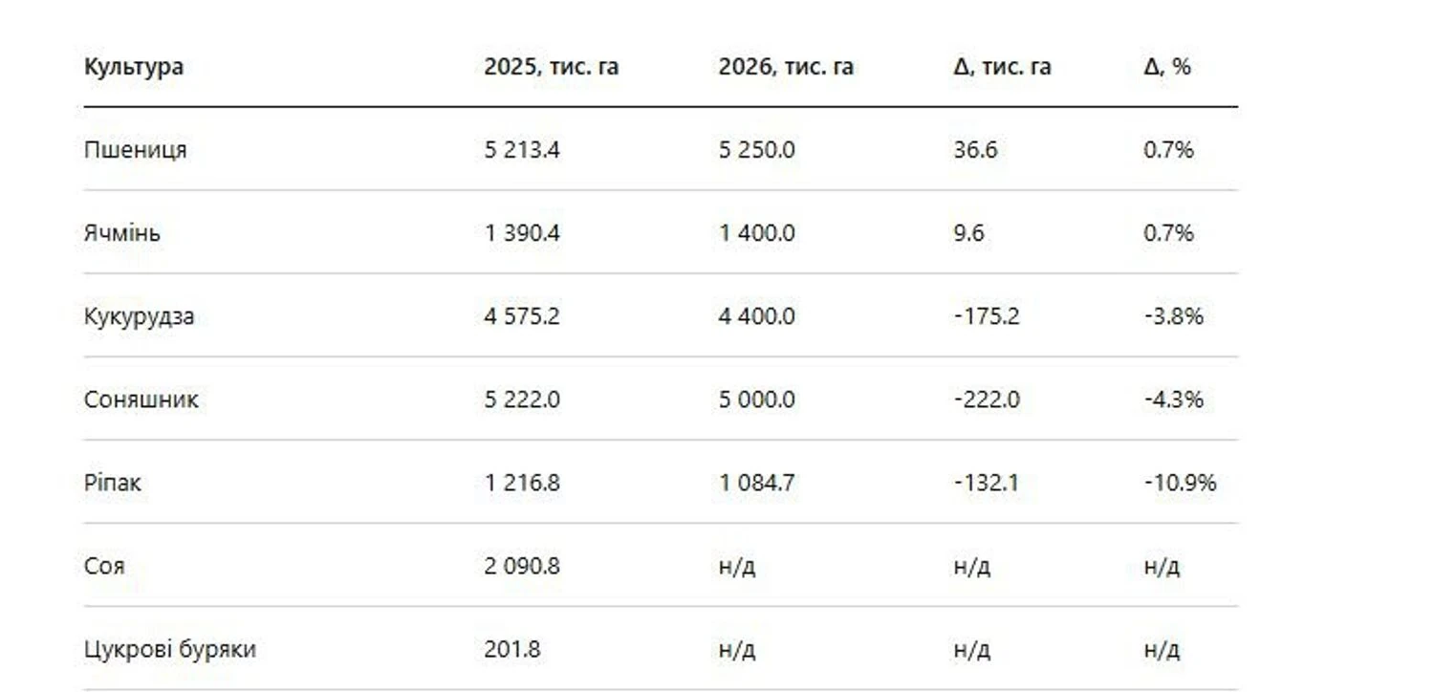This screenshot has height=692, width=1434.
Task: Click wheat's 2025 value 5 213.4
Action: coord(522,150)
